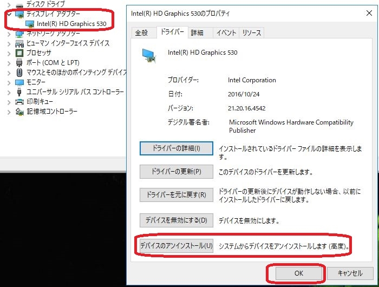This screenshot has height=287, width=379.
Task: Click the ディスク ドライブ label
Action: point(45,4)
